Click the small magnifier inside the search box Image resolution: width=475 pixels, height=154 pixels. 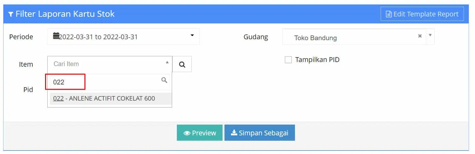(x=164, y=80)
